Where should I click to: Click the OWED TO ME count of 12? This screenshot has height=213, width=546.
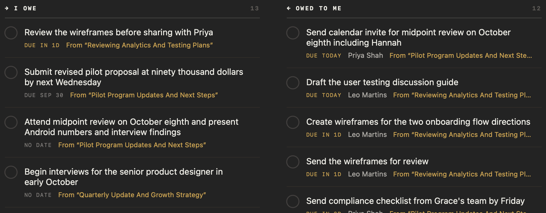point(536,8)
